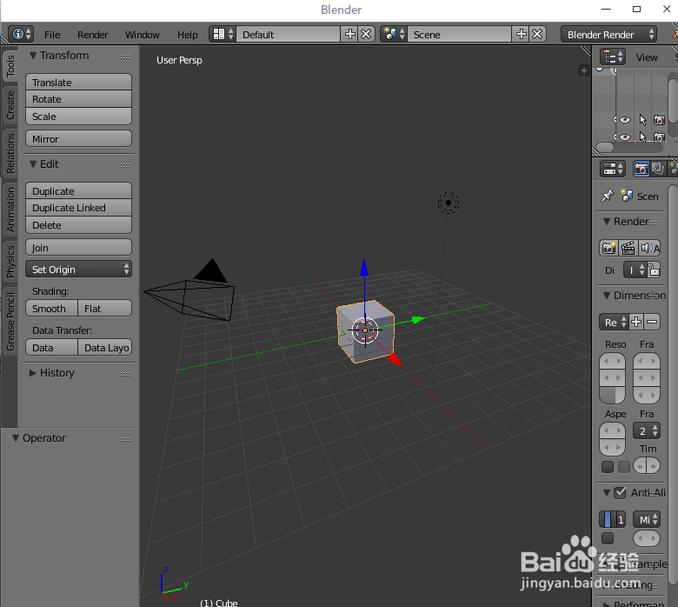Click the anti-aliasing filter size slider
Image resolution: width=678 pixels, height=607 pixels.
(647, 538)
